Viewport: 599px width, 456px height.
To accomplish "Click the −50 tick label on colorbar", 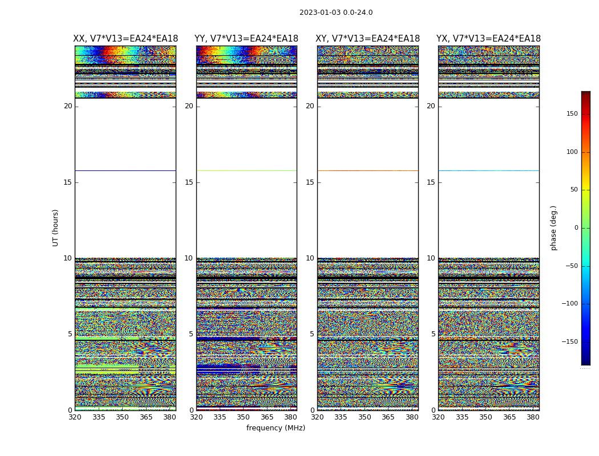I will pos(572,266).
